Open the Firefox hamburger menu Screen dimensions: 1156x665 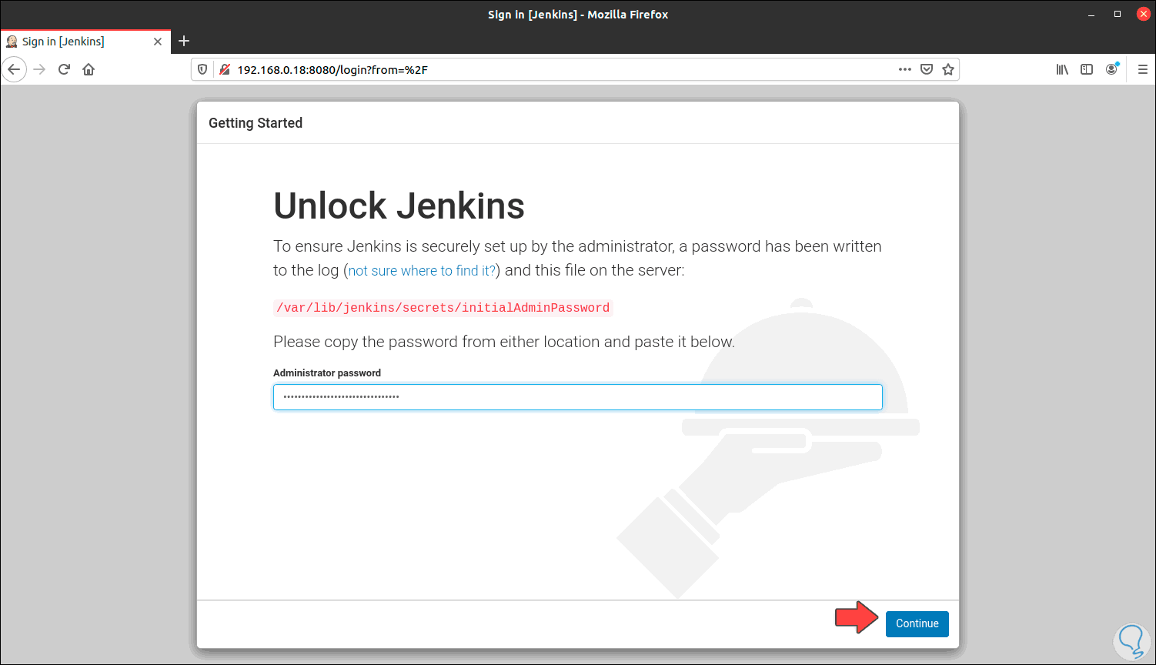point(1143,69)
